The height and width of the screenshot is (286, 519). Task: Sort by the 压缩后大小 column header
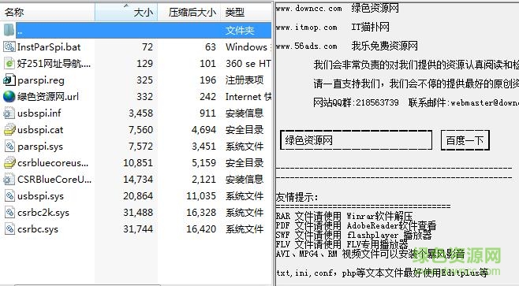189,13
